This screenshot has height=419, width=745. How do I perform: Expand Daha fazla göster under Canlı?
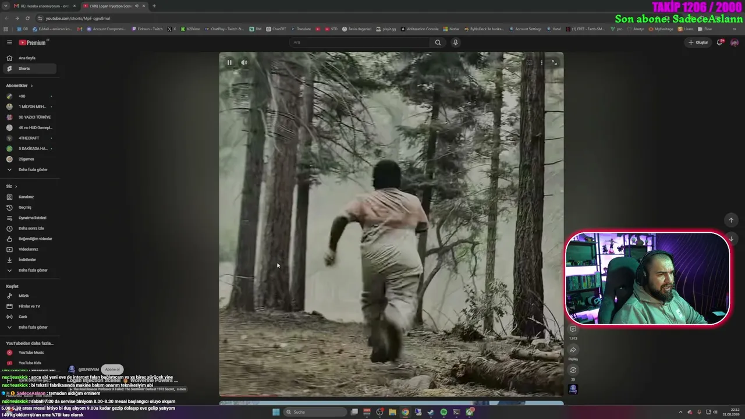29,327
